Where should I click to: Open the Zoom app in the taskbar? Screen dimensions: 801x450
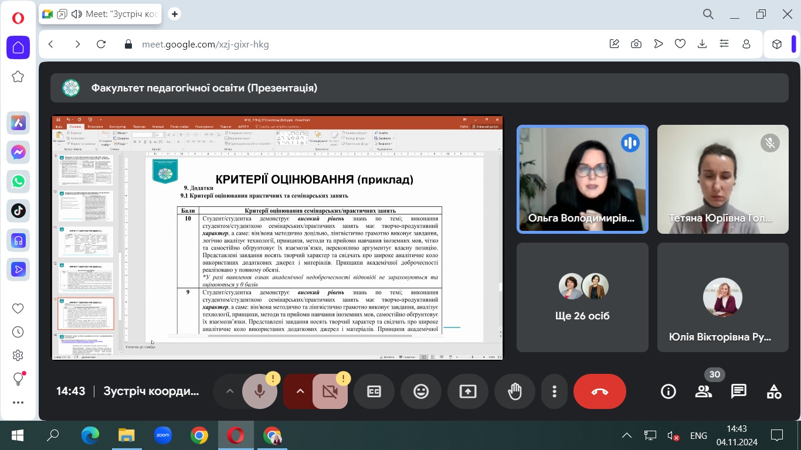point(162,435)
